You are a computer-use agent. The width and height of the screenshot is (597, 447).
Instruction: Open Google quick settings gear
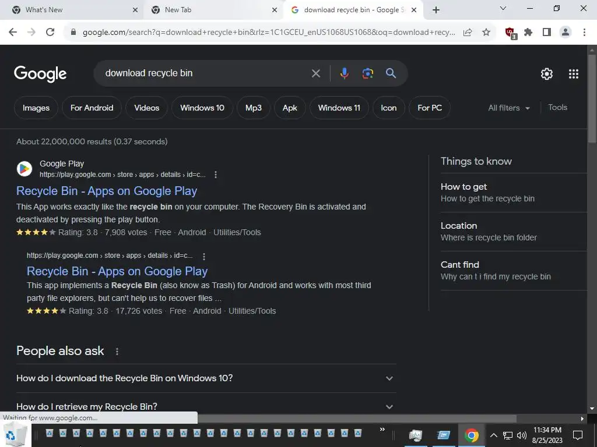tap(547, 74)
